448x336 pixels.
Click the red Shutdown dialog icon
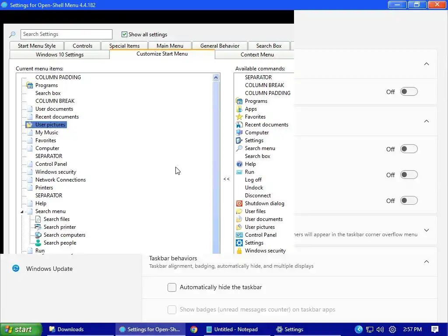[239, 203]
